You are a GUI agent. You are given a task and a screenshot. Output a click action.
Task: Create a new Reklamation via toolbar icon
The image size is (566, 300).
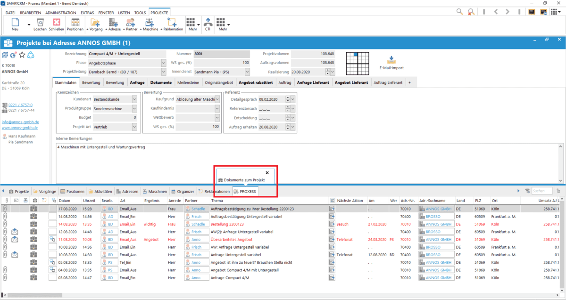[172, 23]
